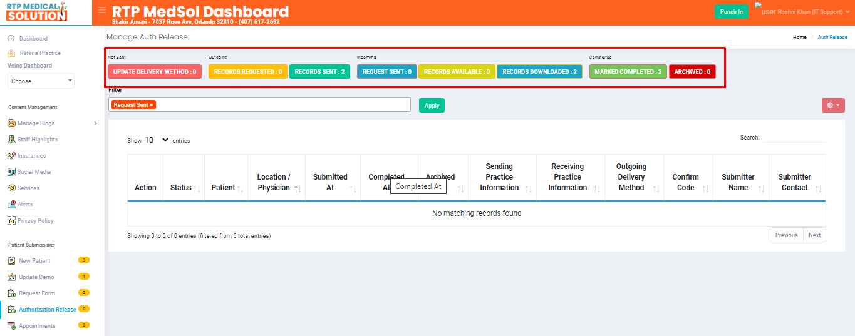Filter by Archived status
Viewport: 855px width, 336px height.
coord(692,72)
